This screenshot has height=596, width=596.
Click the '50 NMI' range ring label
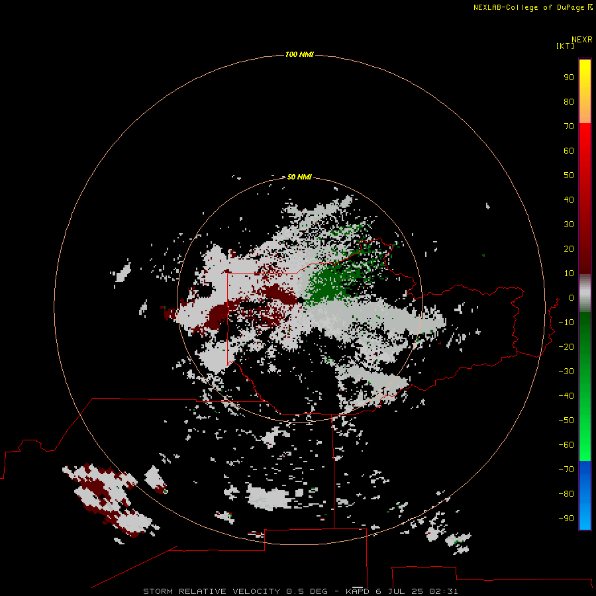[x=299, y=177]
